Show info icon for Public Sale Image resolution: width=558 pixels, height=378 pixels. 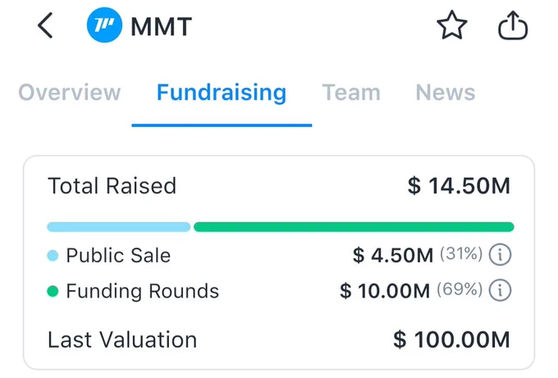coord(500,255)
